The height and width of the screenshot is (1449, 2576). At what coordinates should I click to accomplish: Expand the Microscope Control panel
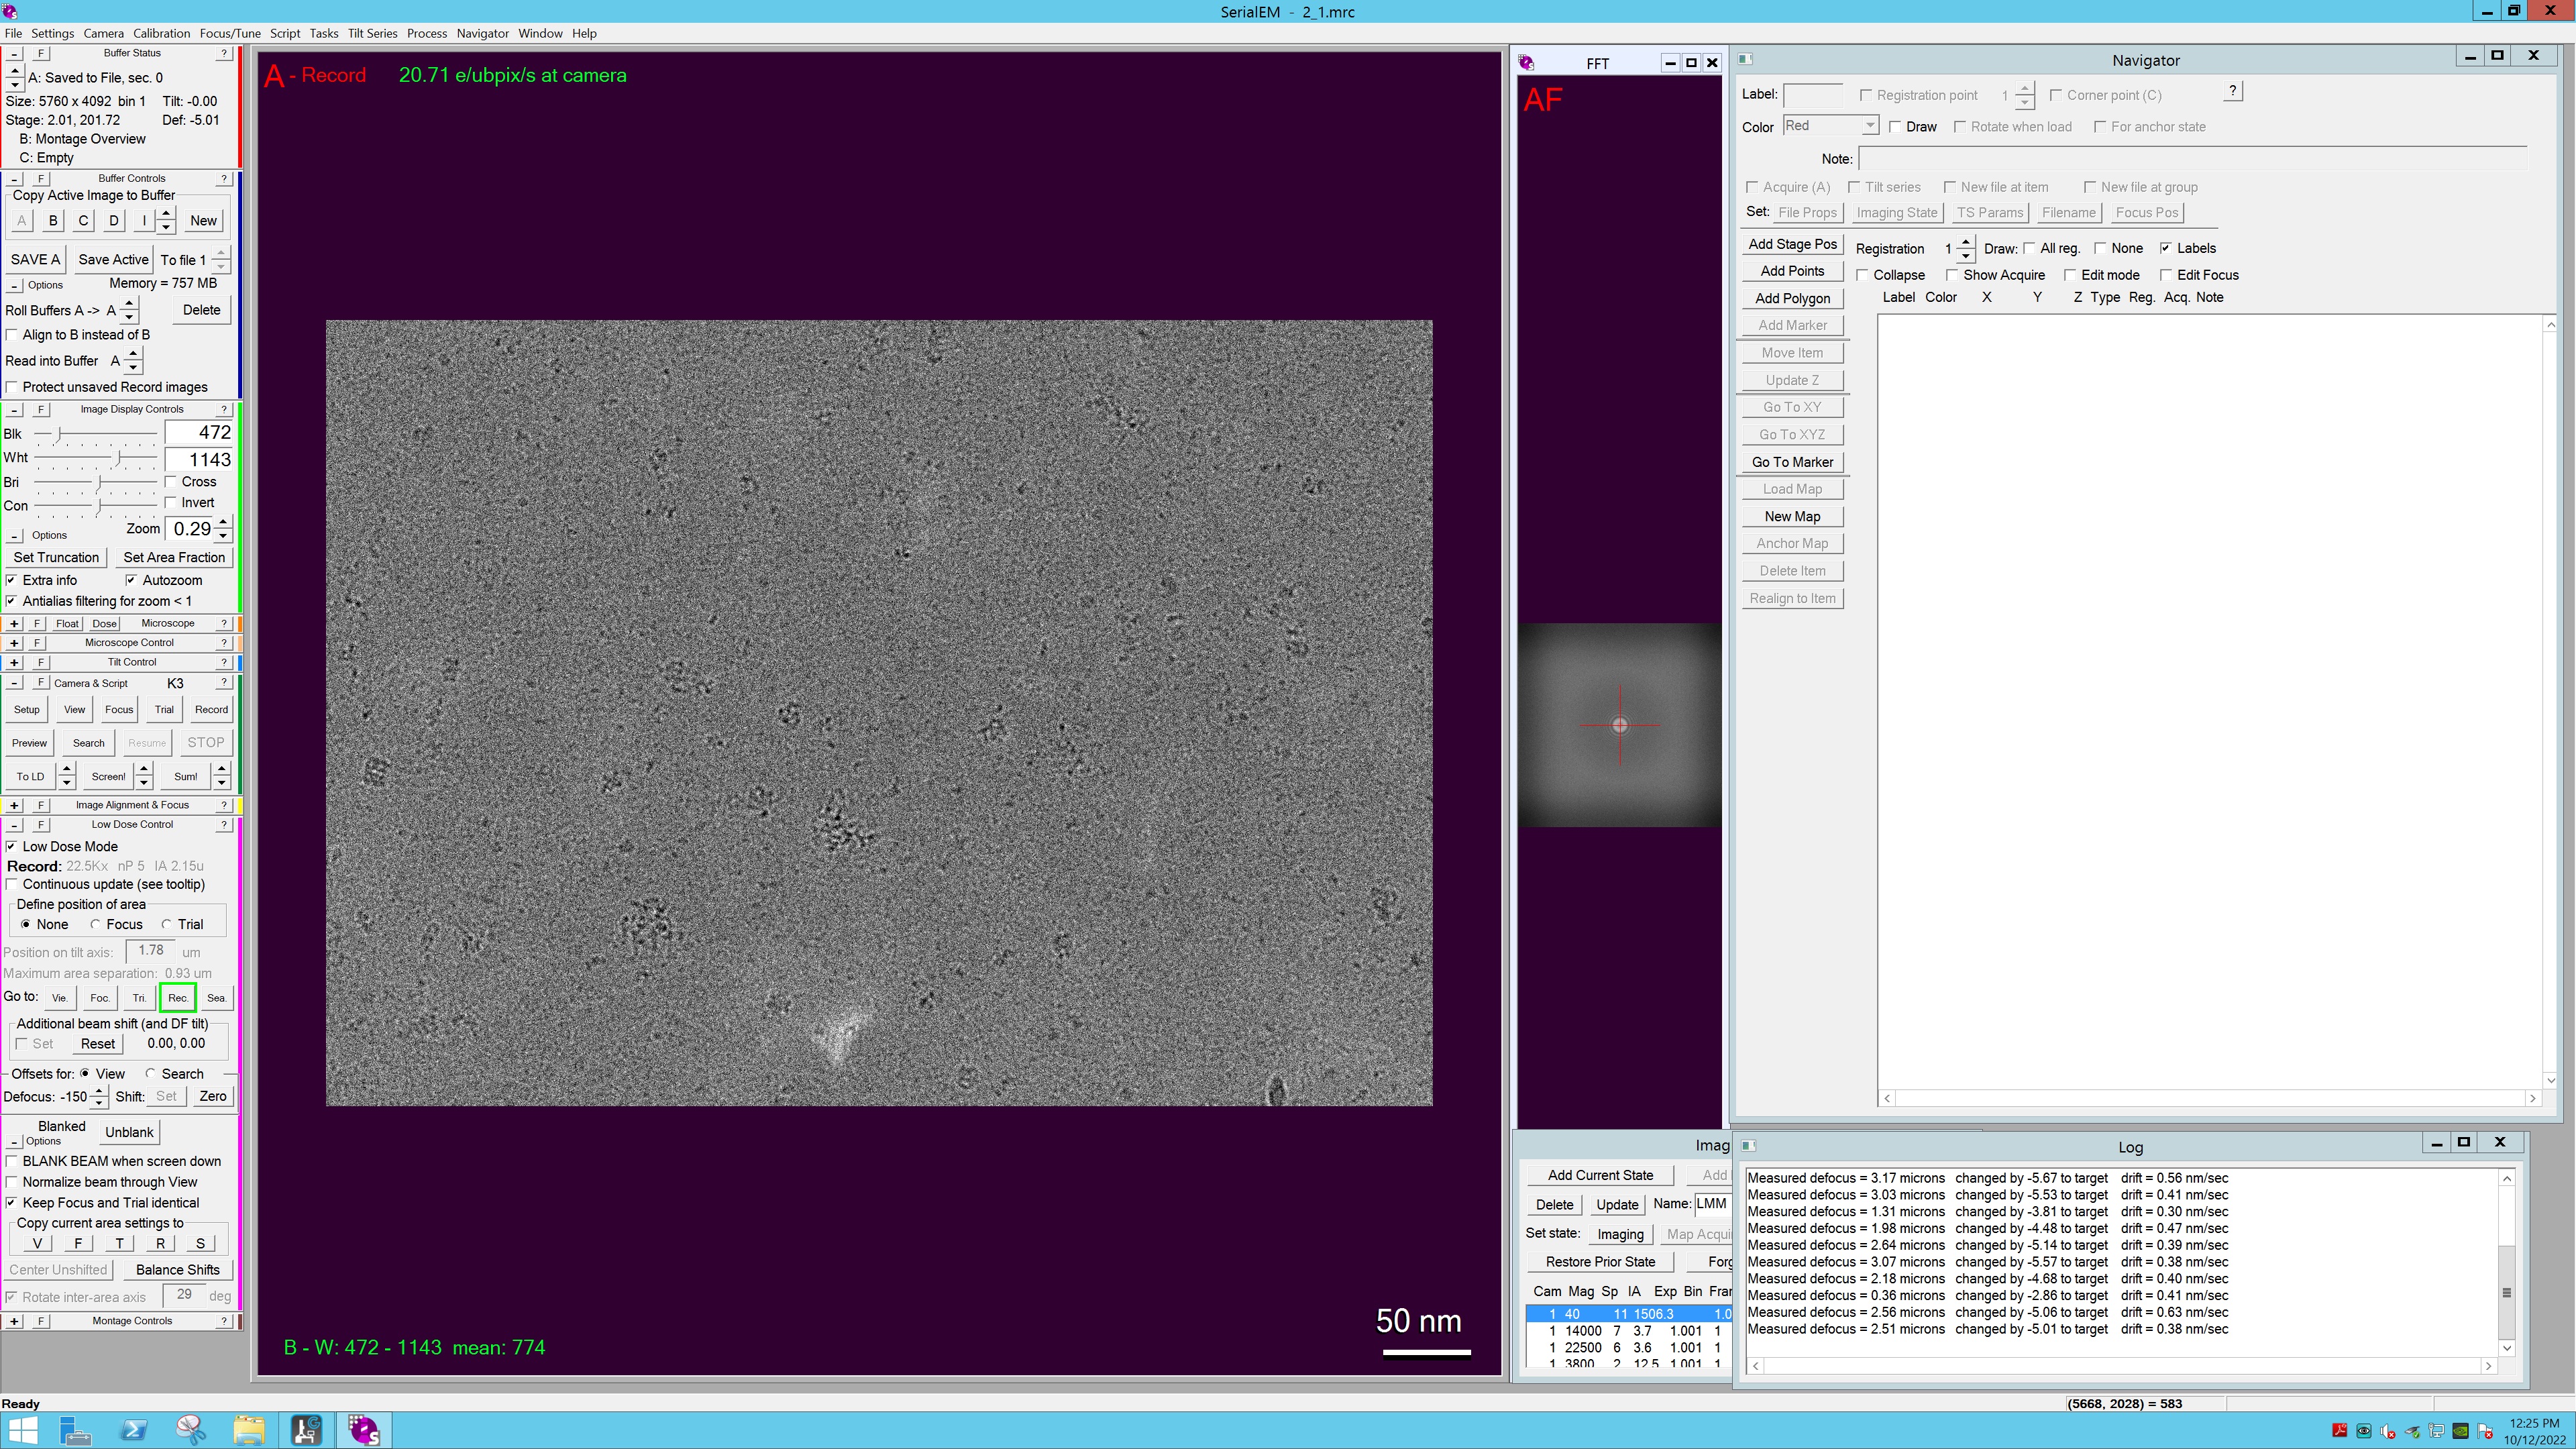(x=14, y=643)
